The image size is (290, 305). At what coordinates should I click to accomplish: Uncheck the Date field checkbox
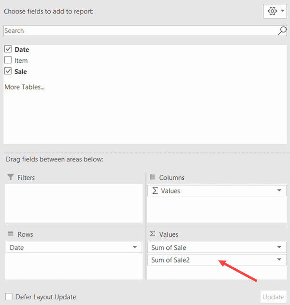click(x=8, y=49)
